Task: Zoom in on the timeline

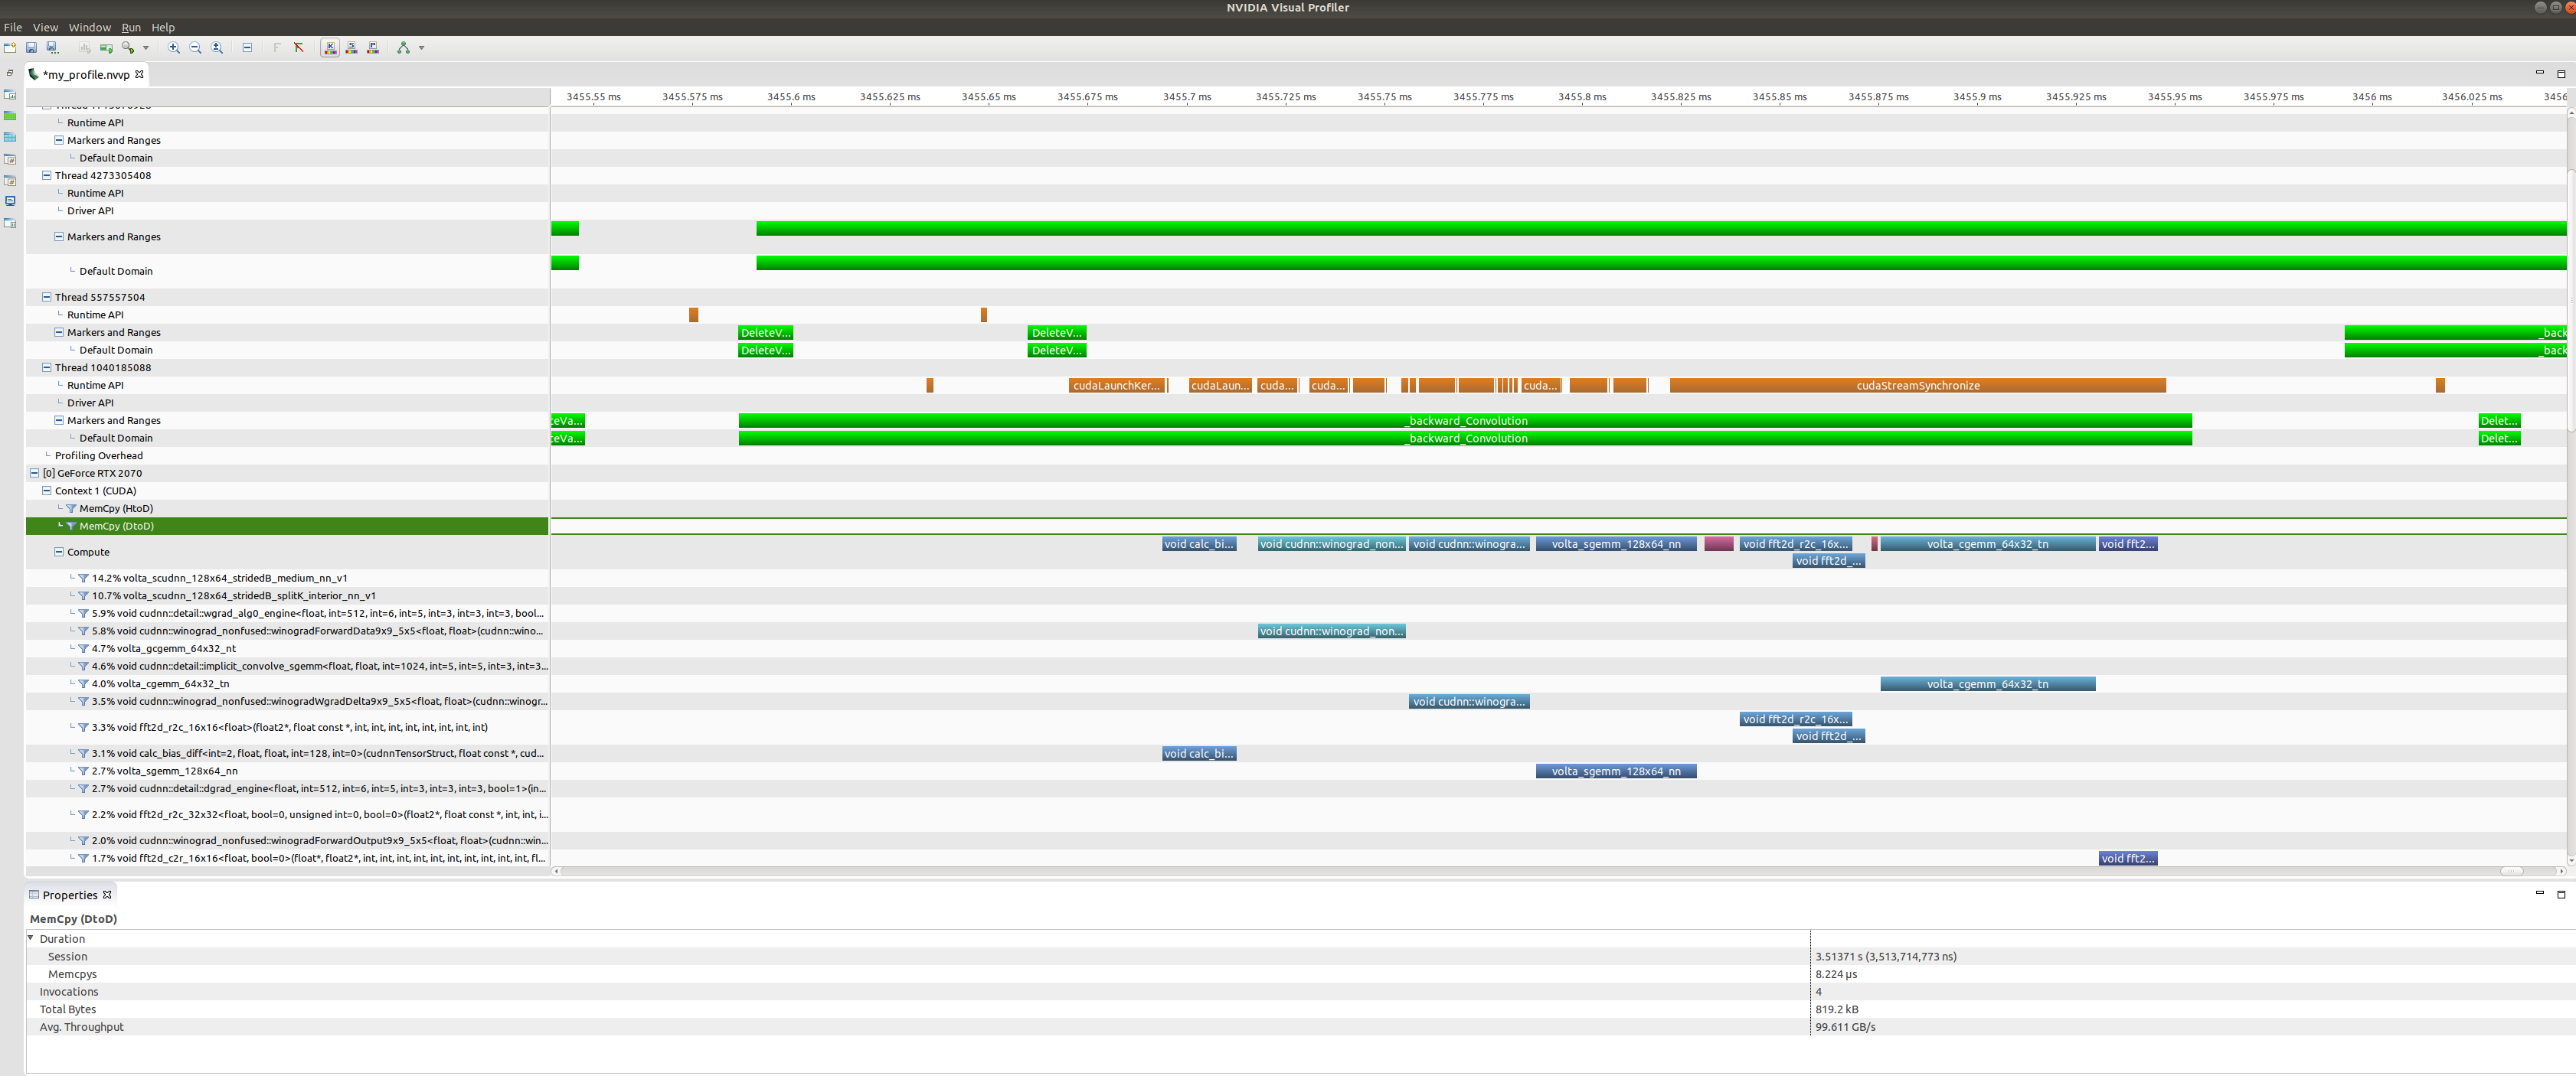Action: click(x=173, y=47)
